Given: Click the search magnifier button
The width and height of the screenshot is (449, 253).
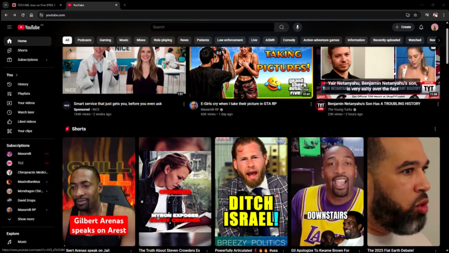Looking at the screenshot, I should click(x=282, y=27).
